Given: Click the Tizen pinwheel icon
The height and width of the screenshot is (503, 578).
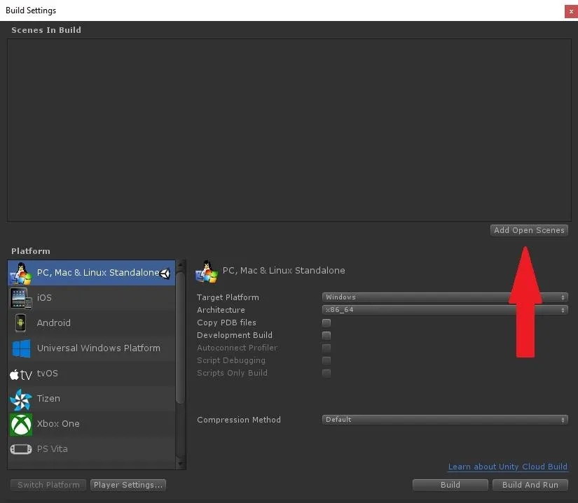Looking at the screenshot, I should (20, 399).
